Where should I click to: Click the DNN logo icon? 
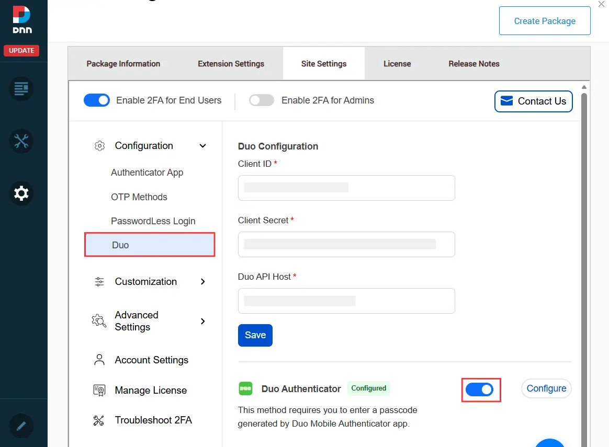22,19
